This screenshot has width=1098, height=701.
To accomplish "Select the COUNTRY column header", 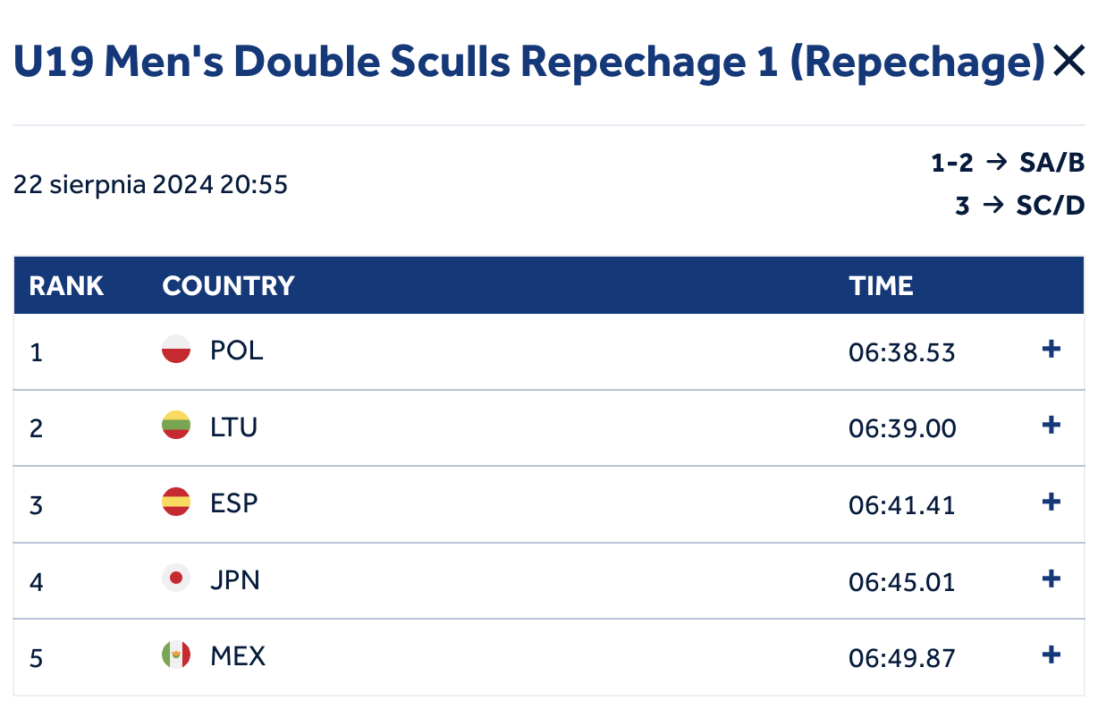I will 228,286.
